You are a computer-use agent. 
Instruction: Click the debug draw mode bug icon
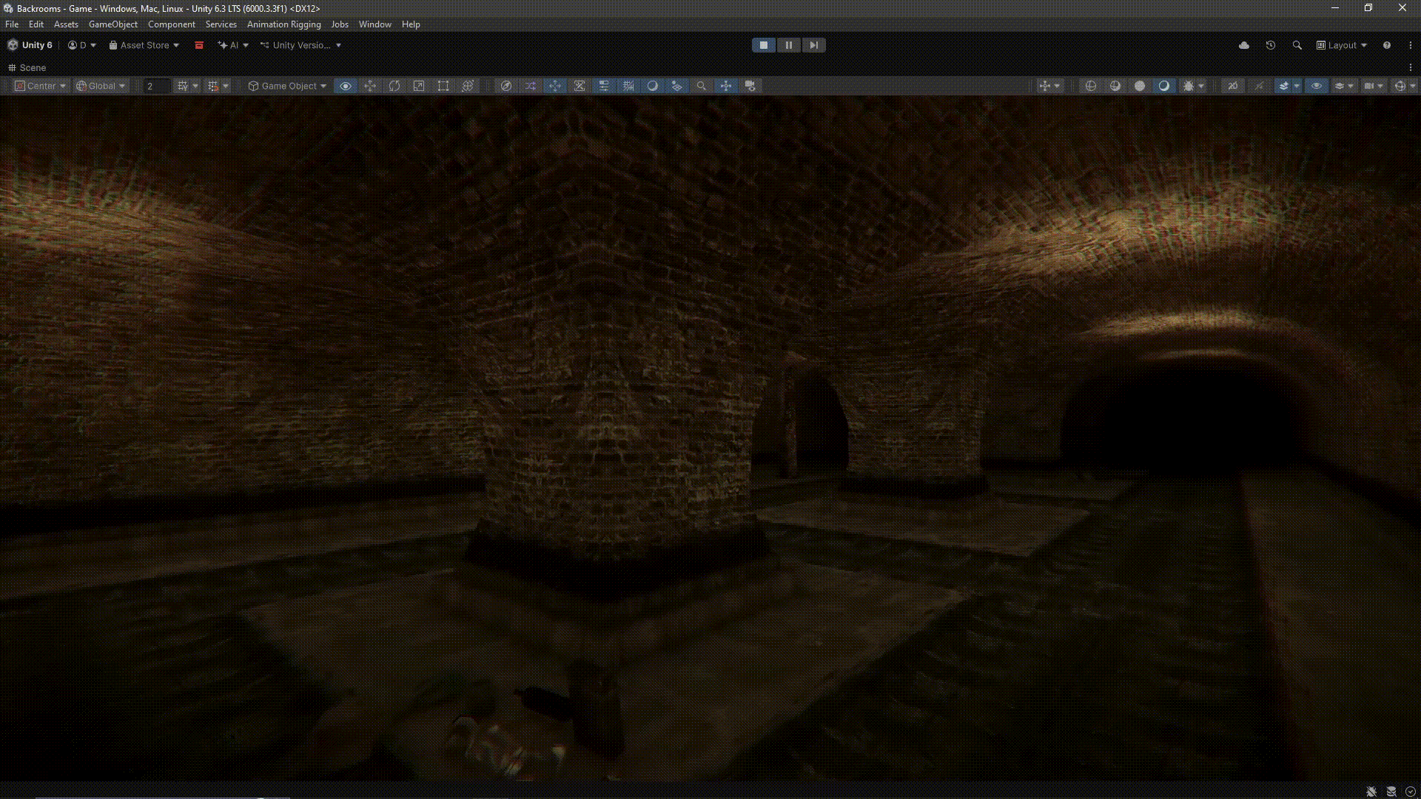[x=1189, y=86]
